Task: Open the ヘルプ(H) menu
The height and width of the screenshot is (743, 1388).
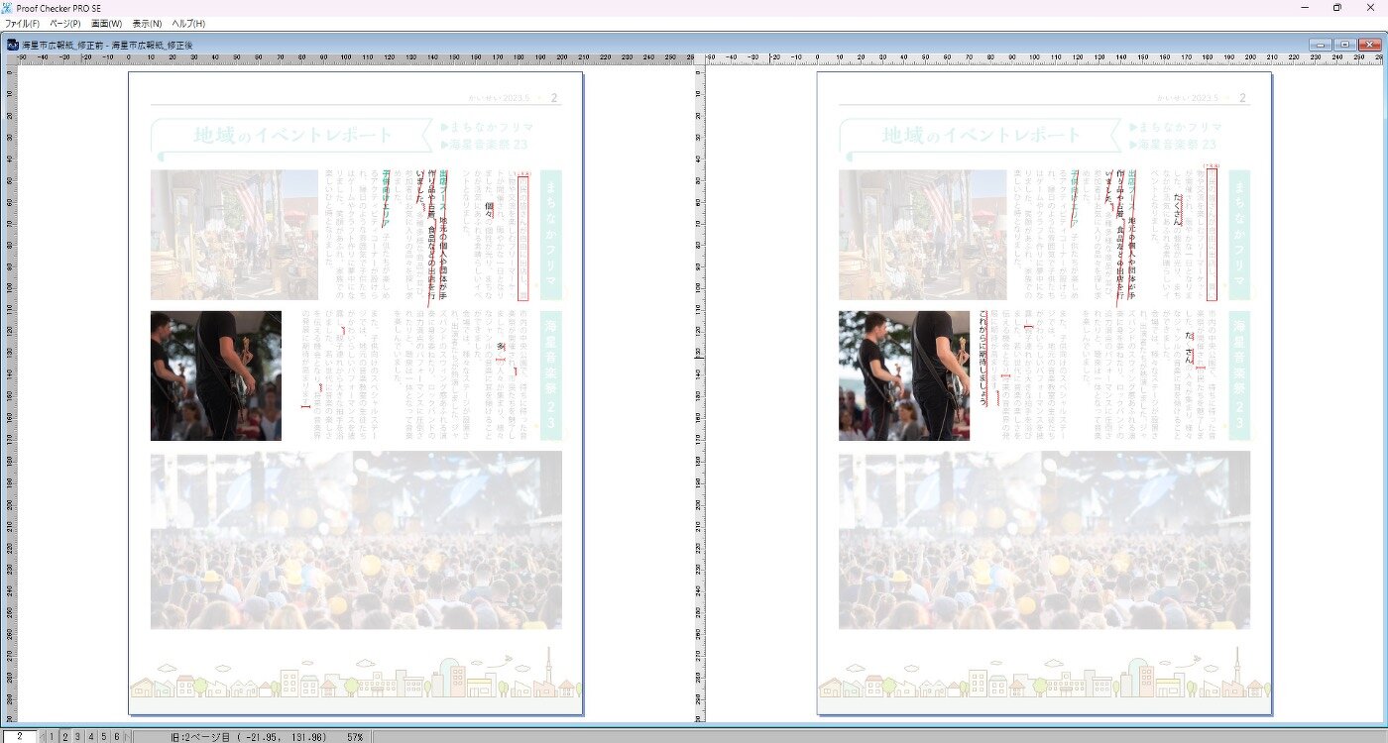Action: (188, 23)
